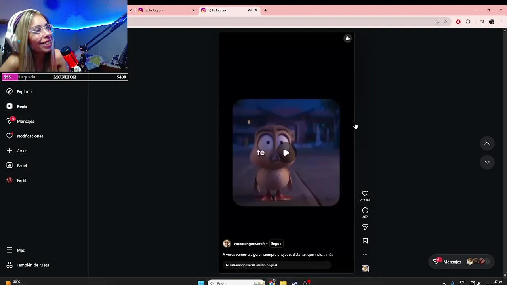This screenshot has height=285, width=507.
Task: Click the red extension icon in toolbar
Action: 458,22
